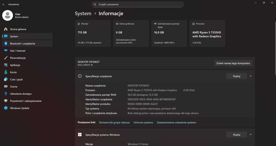Click the Zainstalowana pamięć RAM icon
276x146 pixels.
155,24
